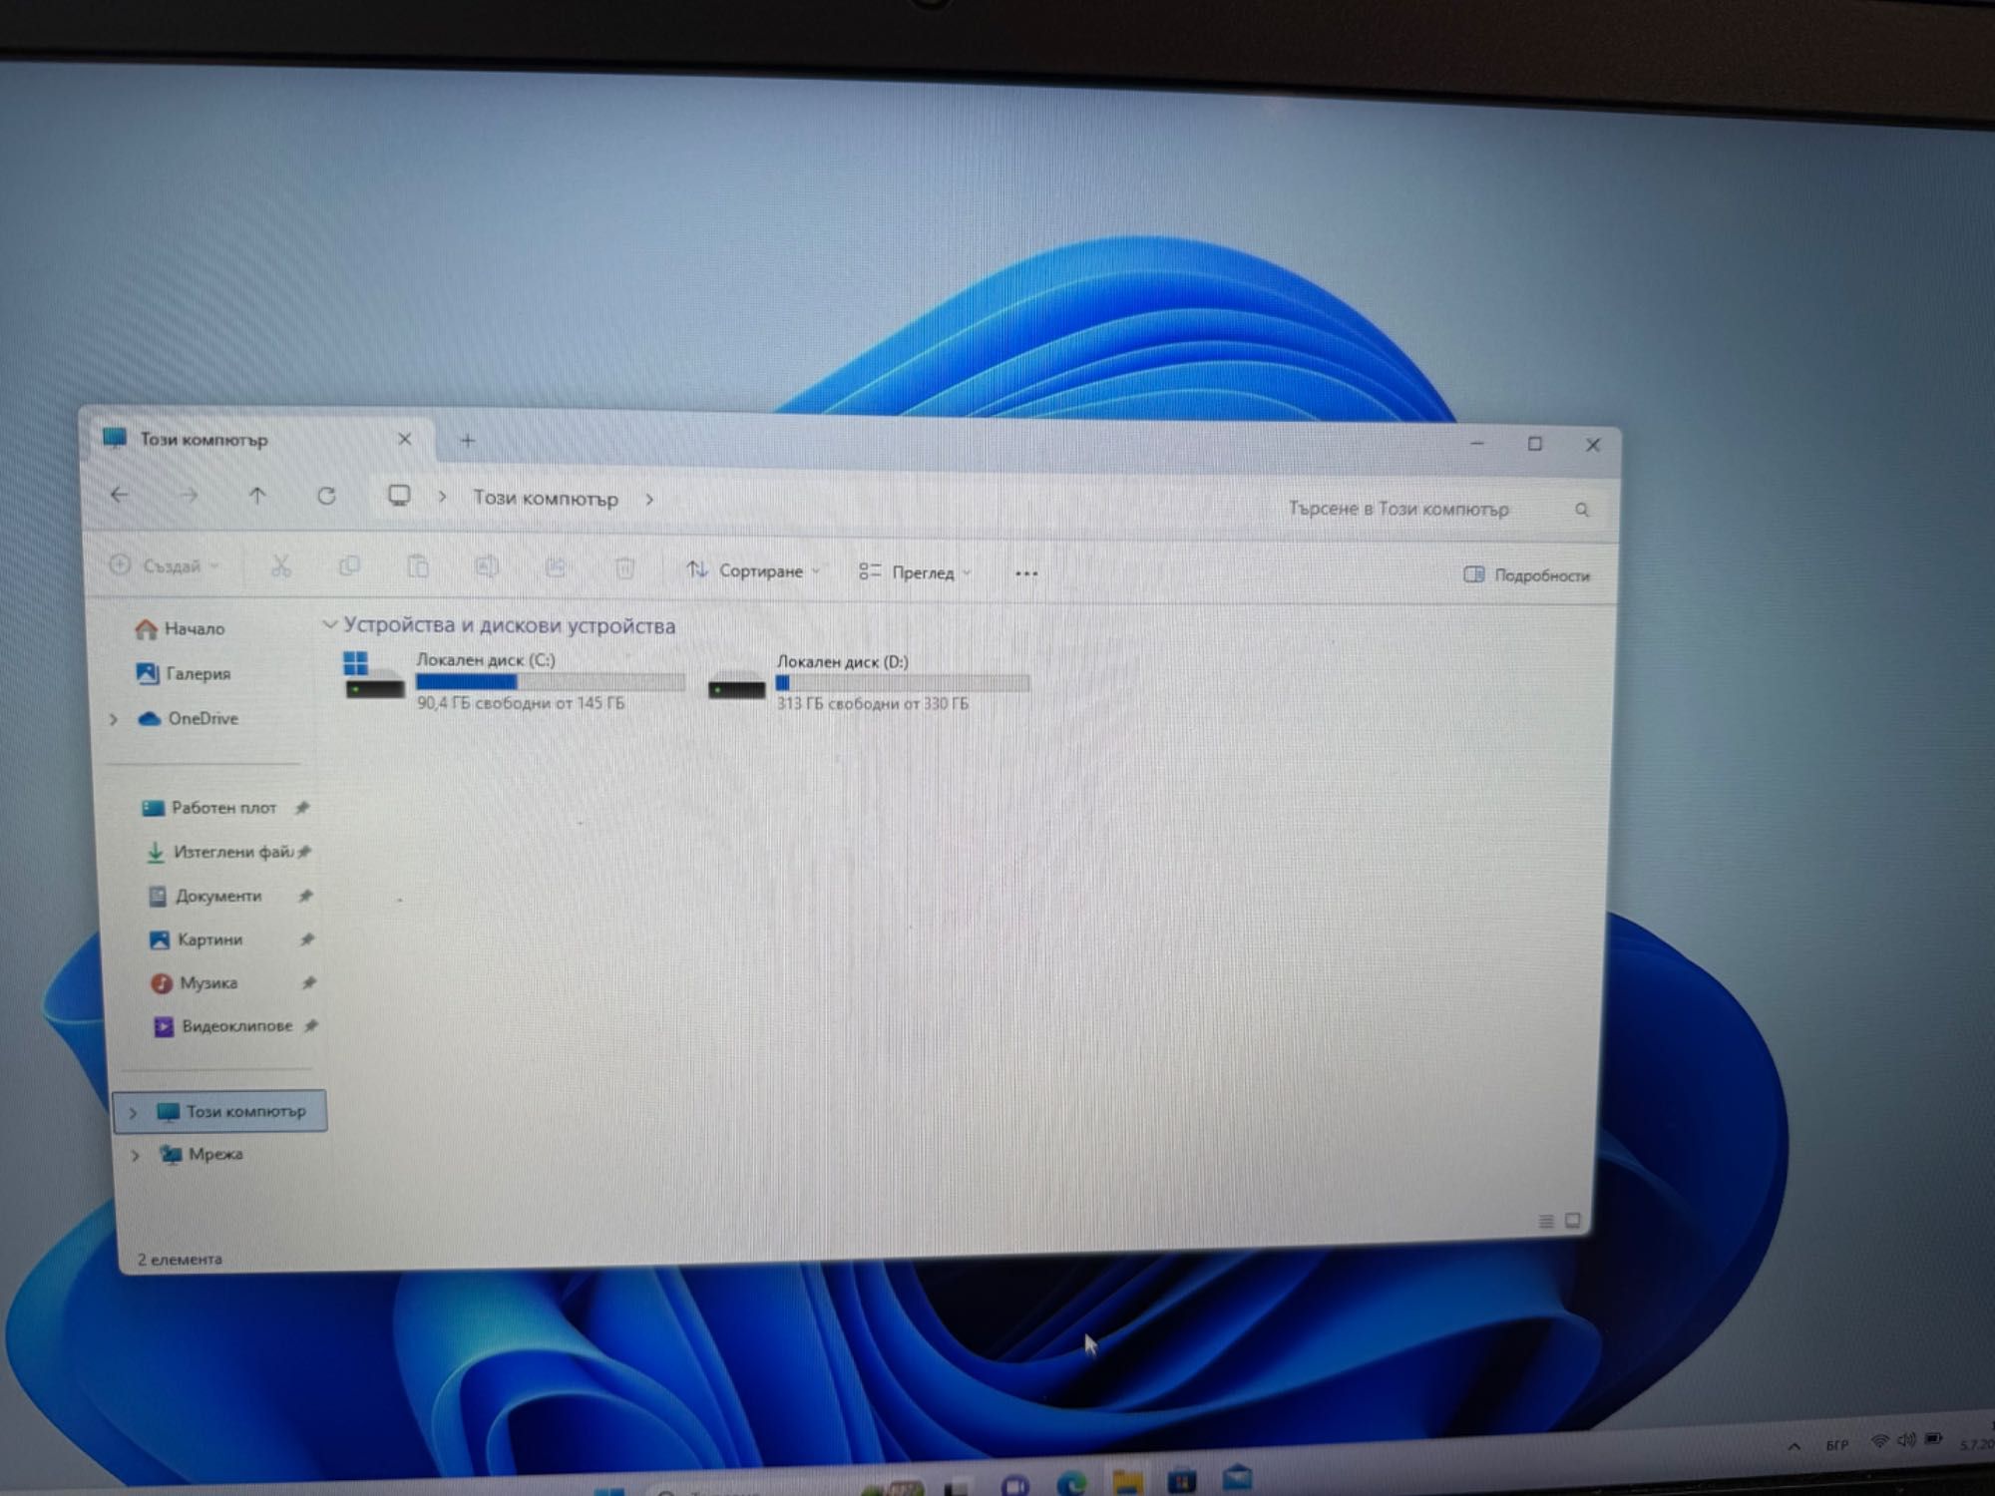
Task: Open the Сортиране sort dropdown
Action: 753,570
